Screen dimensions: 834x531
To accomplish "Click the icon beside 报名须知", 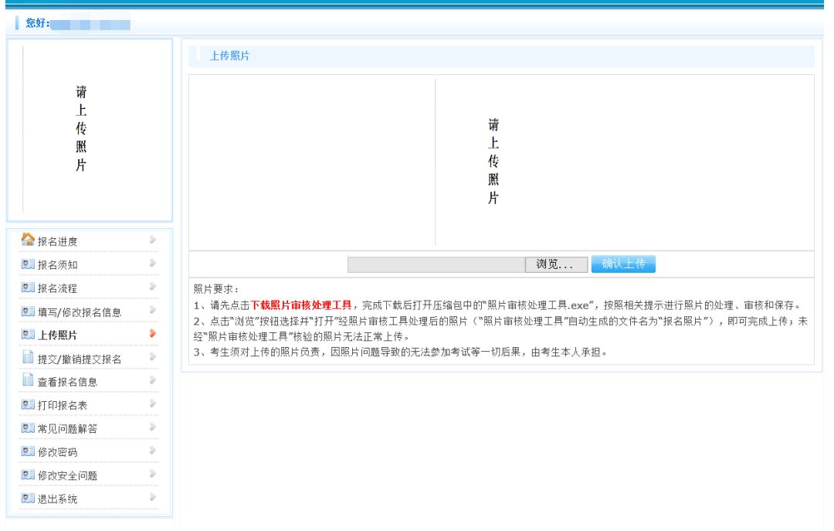I will pyautogui.click(x=26, y=263).
